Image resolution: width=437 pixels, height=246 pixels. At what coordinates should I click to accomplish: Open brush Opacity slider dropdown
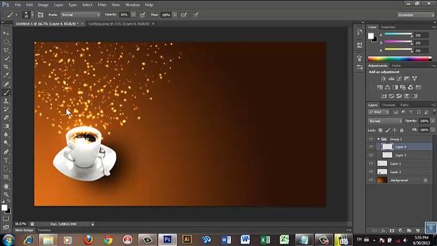[x=134, y=15]
